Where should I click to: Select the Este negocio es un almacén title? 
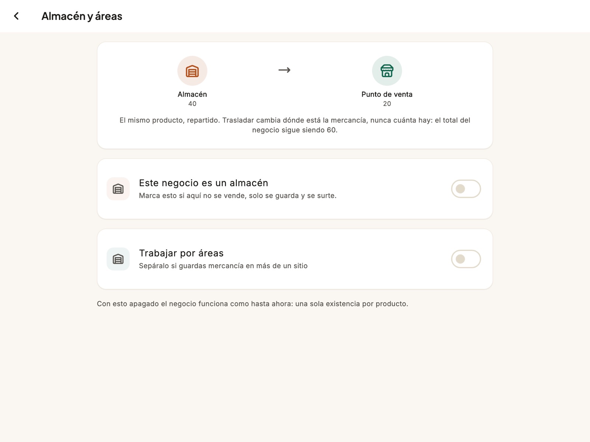tap(204, 183)
